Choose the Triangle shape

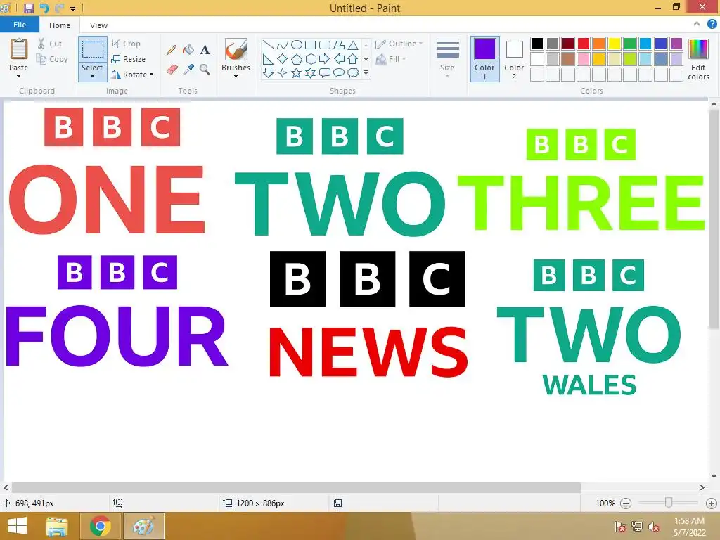click(353, 45)
